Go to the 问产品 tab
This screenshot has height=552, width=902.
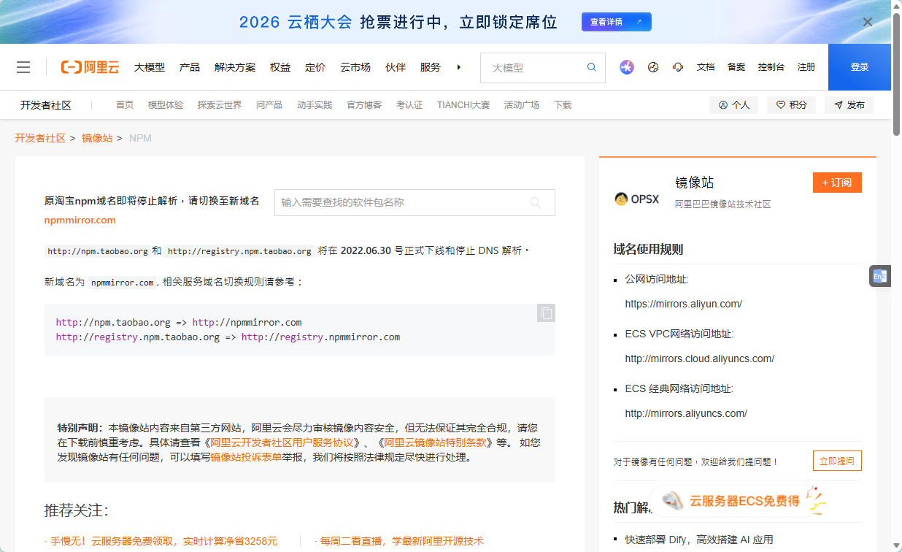click(x=269, y=105)
